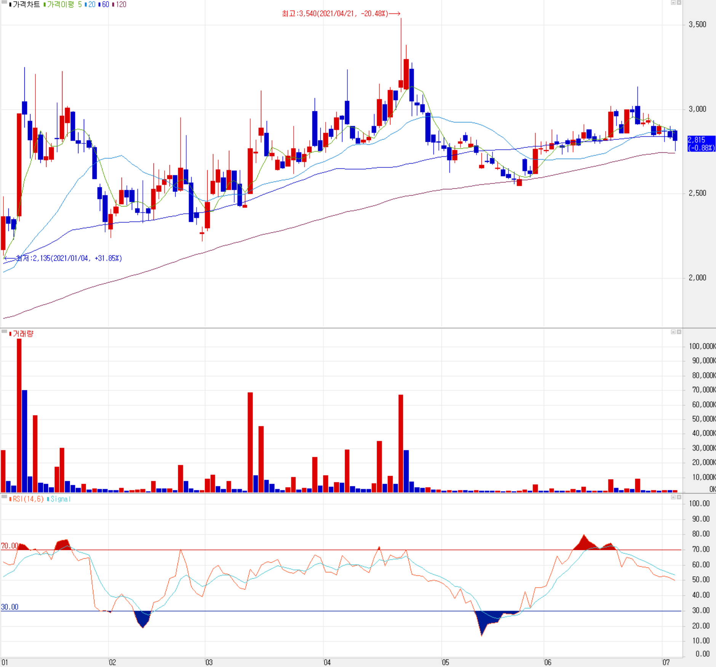Select the 20-period moving average label
Viewport: 716px width, 667px height.
(92, 5)
